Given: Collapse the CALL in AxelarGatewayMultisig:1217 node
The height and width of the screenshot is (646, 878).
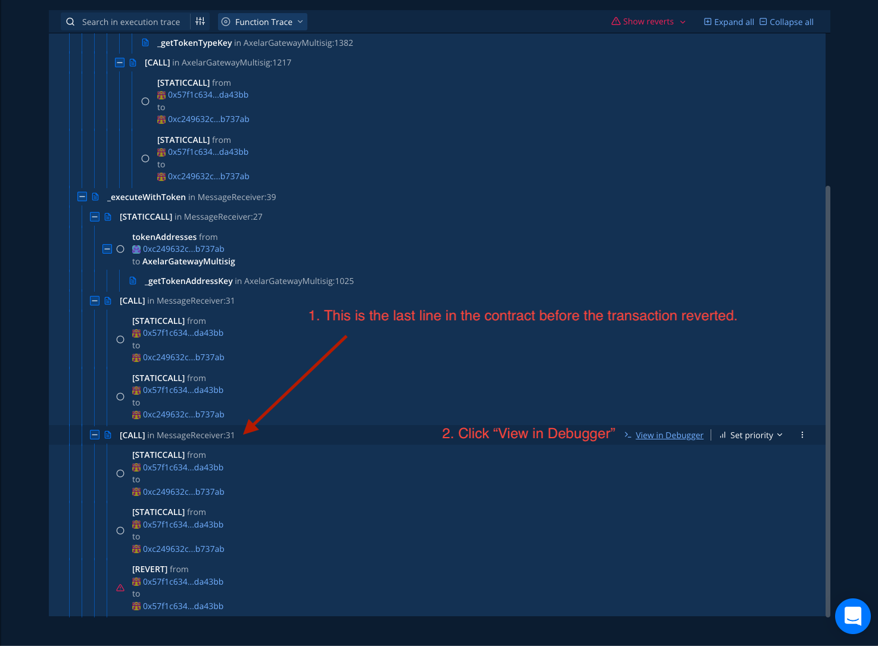Looking at the screenshot, I should click(x=120, y=63).
